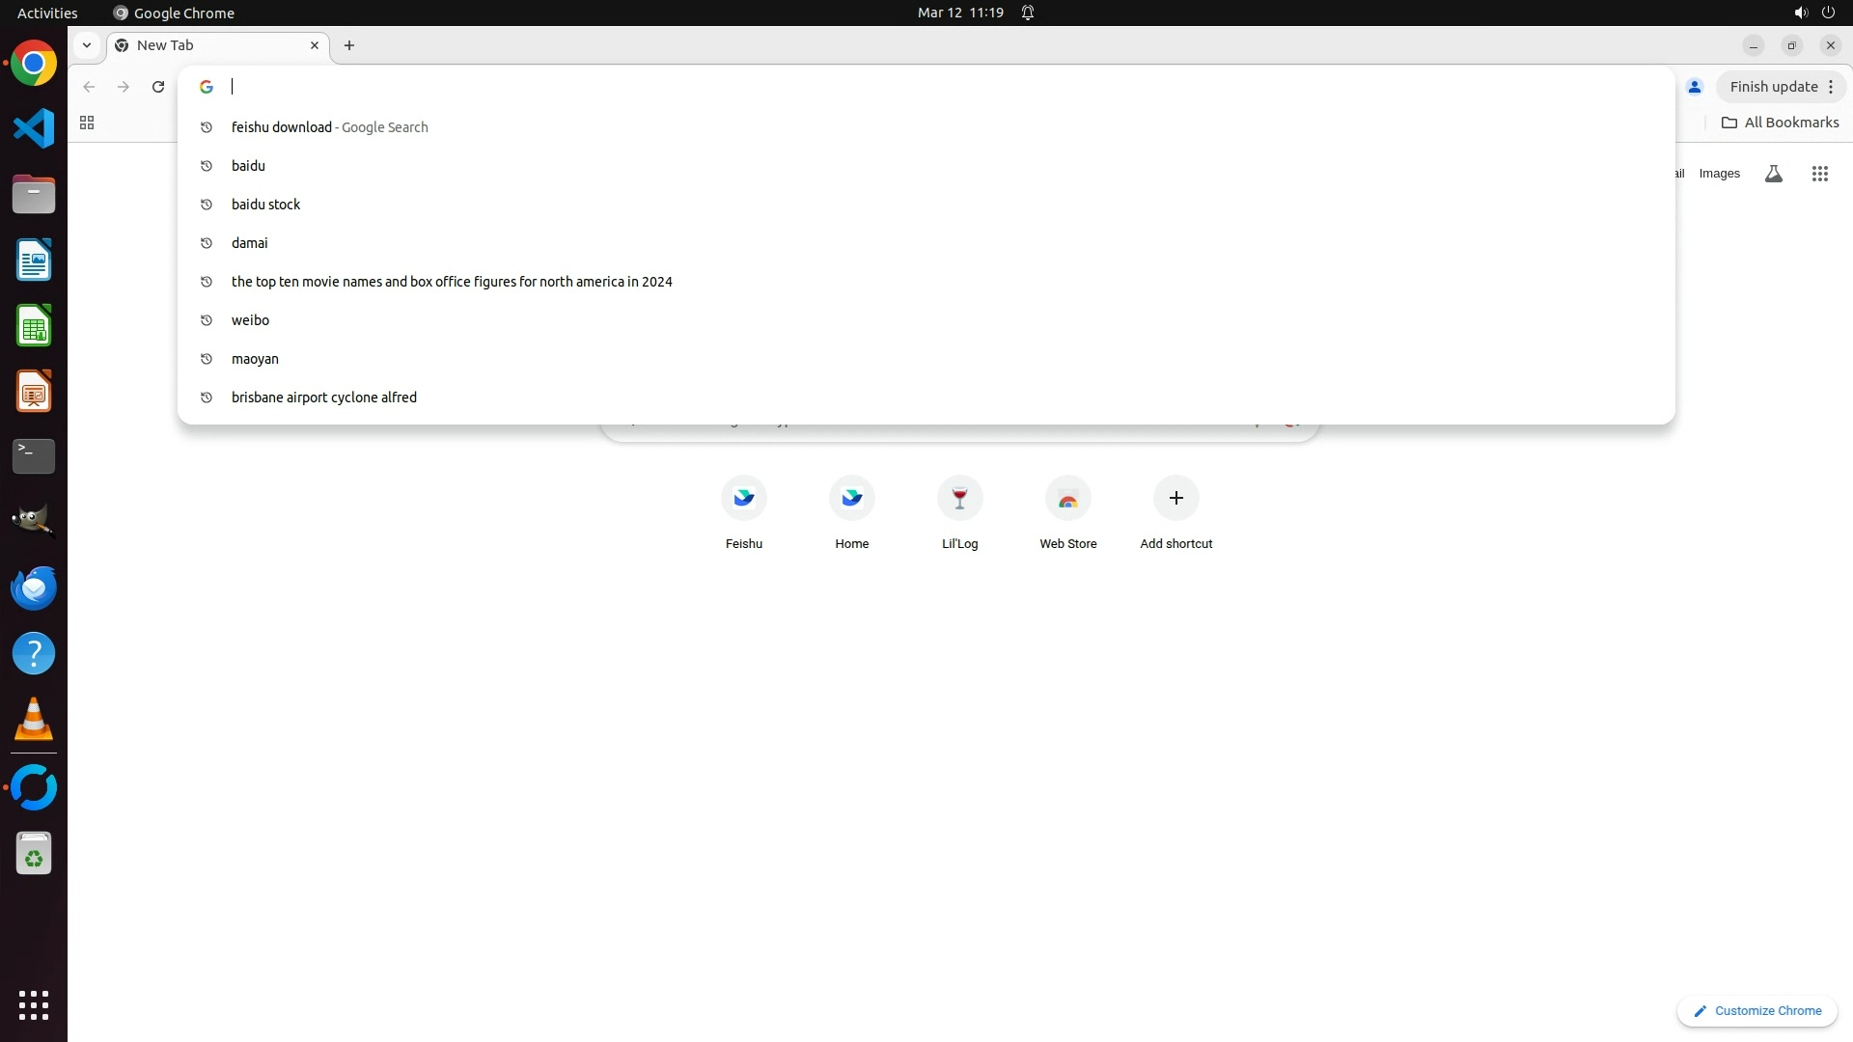Open the Web Store shortcut
This screenshot has width=1853, height=1042.
pyautogui.click(x=1067, y=499)
